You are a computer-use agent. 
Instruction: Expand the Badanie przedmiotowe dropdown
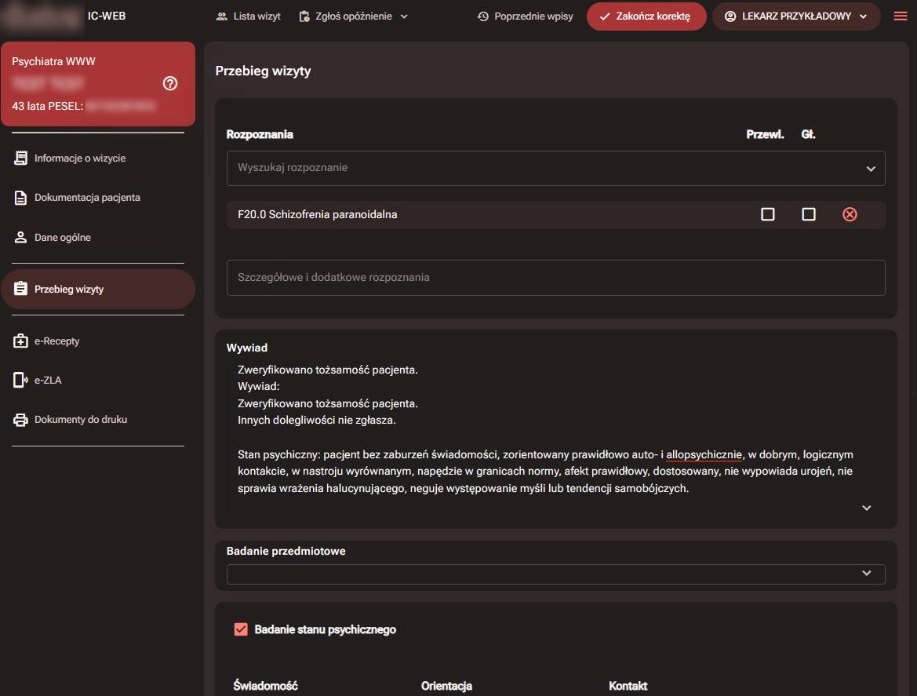point(866,574)
